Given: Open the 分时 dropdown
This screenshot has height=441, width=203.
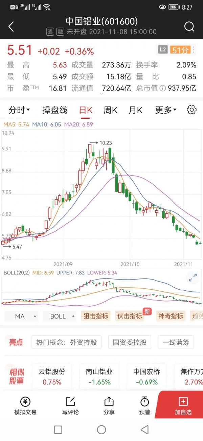Looking at the screenshot, I should (x=19, y=110).
